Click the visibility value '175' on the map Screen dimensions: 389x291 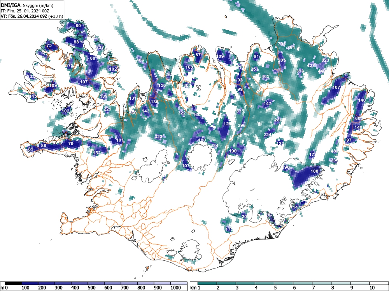(70, 66)
